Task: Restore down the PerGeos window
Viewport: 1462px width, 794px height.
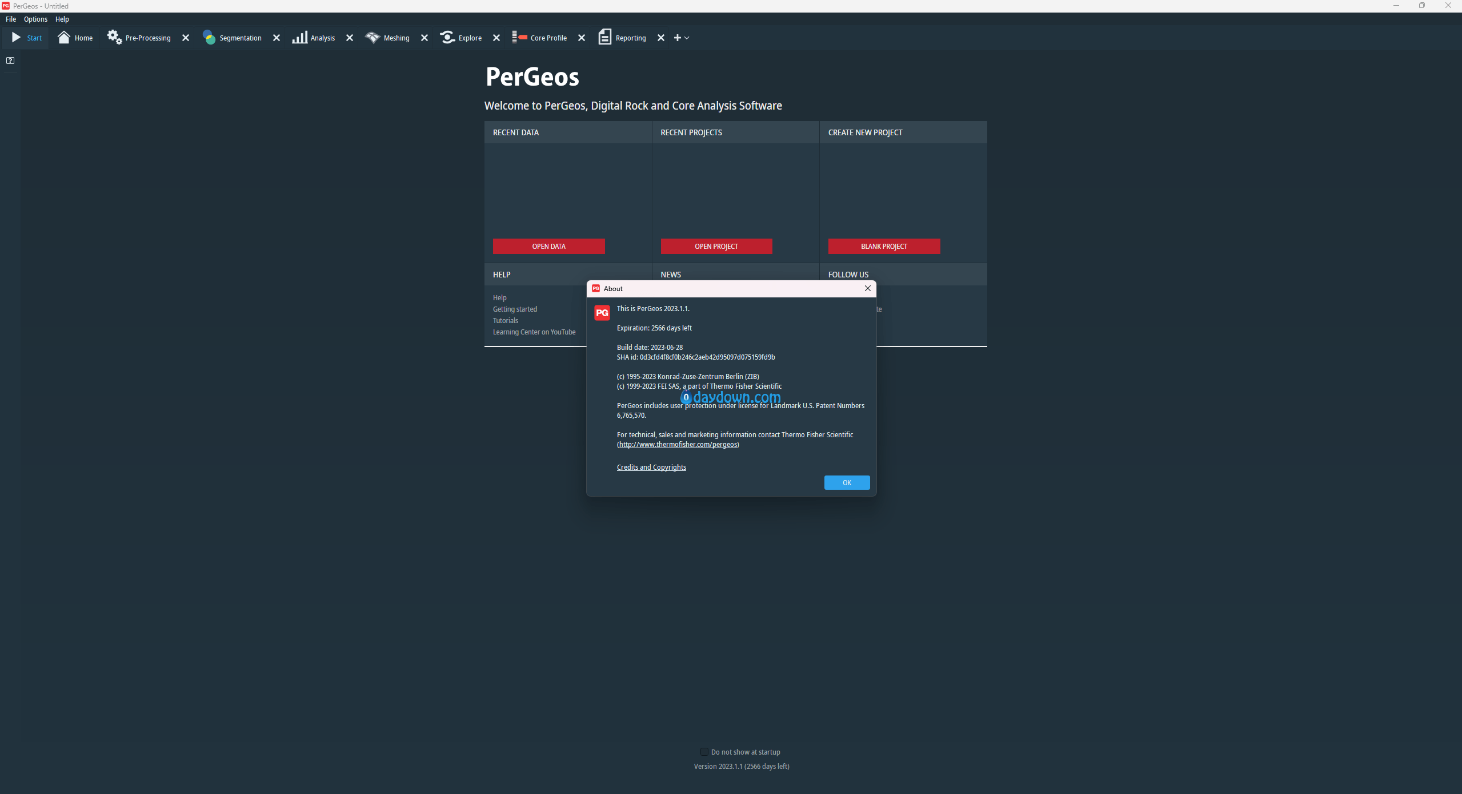Action: point(1422,6)
